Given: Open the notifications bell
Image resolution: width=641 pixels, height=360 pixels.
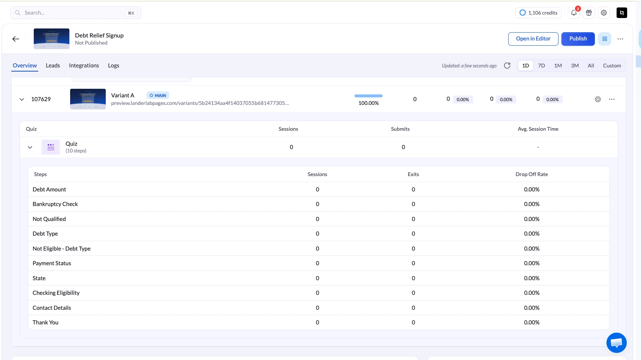Looking at the screenshot, I should tap(574, 13).
